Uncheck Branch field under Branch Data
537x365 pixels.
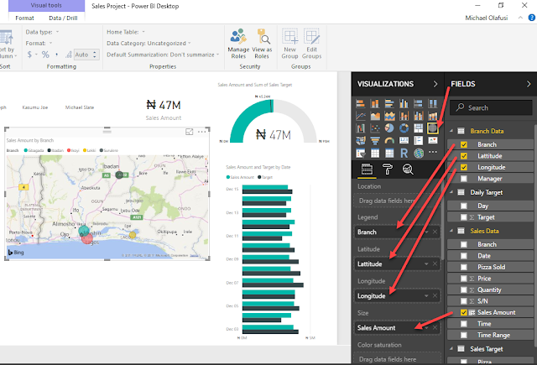(x=464, y=145)
